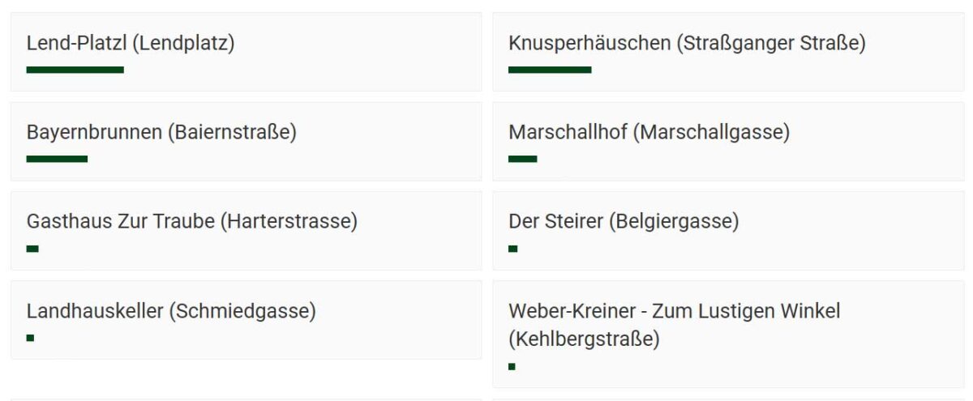Click green dot beneath Kehlbergstraße text
The width and height of the screenshot is (973, 401).
point(512,366)
